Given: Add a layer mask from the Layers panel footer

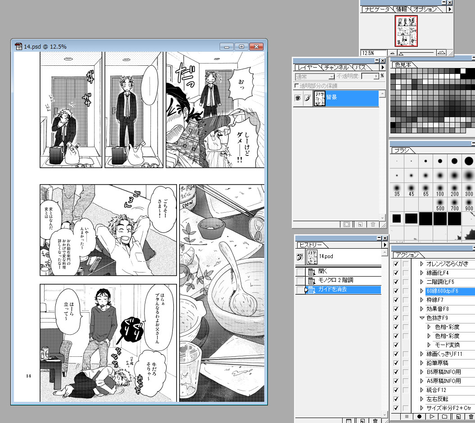Looking at the screenshot, I should (347, 224).
